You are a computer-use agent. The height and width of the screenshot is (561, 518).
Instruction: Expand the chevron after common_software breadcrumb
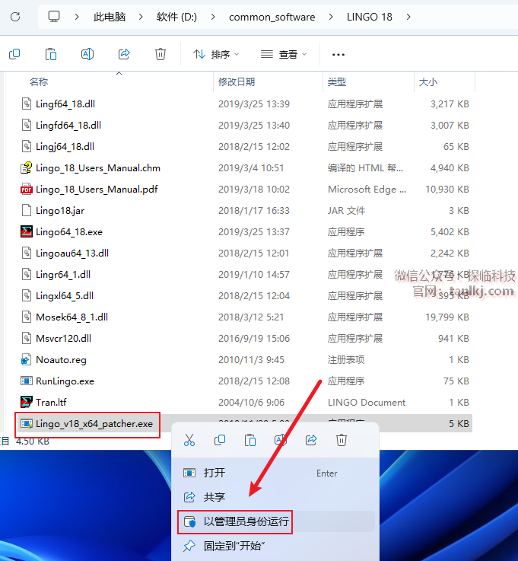click(x=331, y=17)
